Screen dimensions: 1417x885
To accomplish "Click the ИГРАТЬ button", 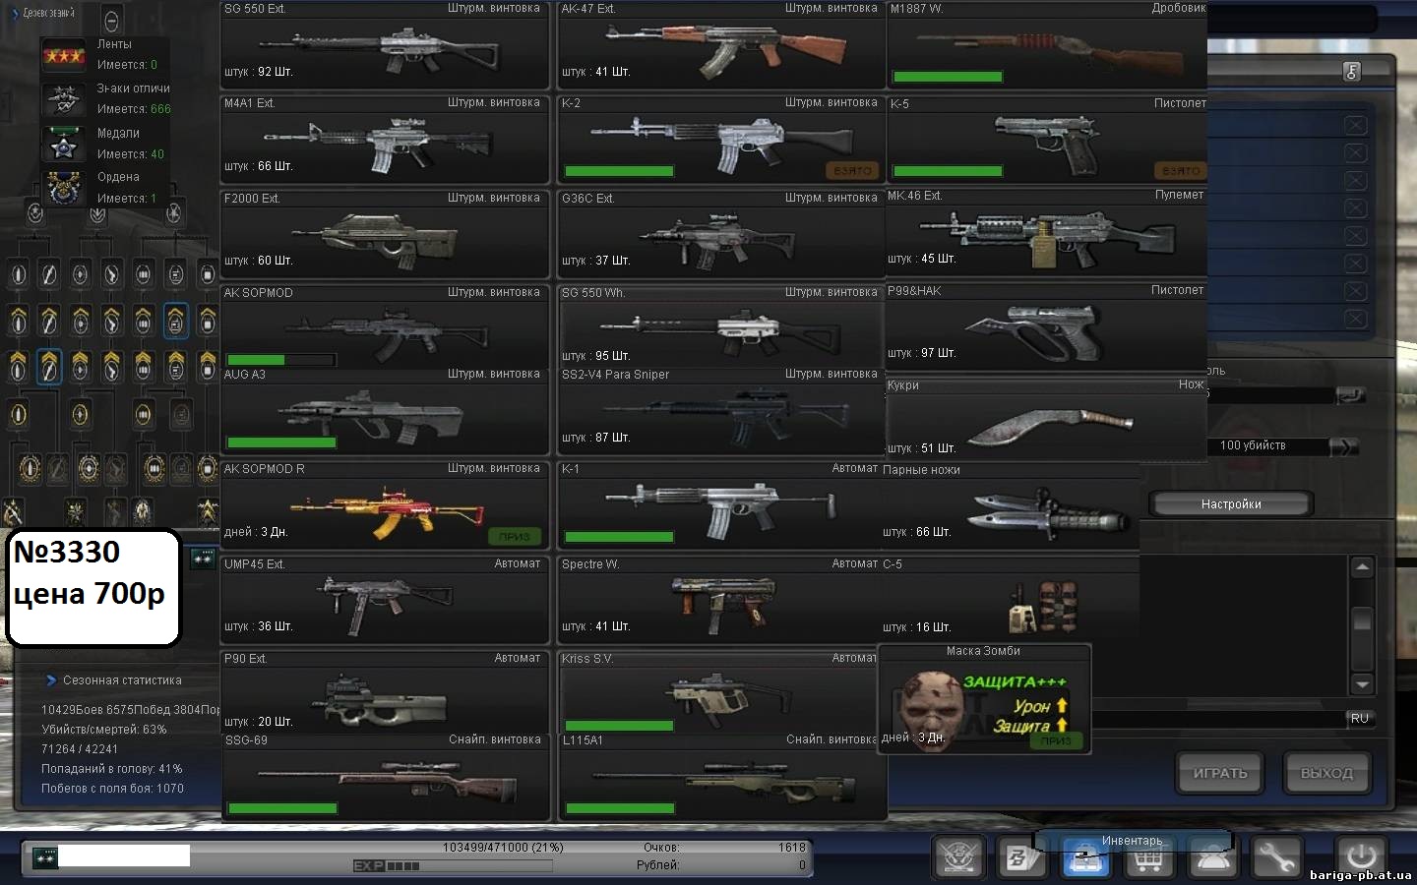I will 1220,773.
